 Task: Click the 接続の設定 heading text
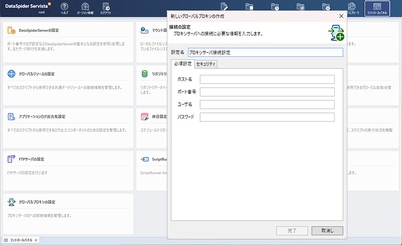[180, 27]
